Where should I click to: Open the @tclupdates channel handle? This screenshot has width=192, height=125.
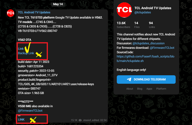[143, 12]
